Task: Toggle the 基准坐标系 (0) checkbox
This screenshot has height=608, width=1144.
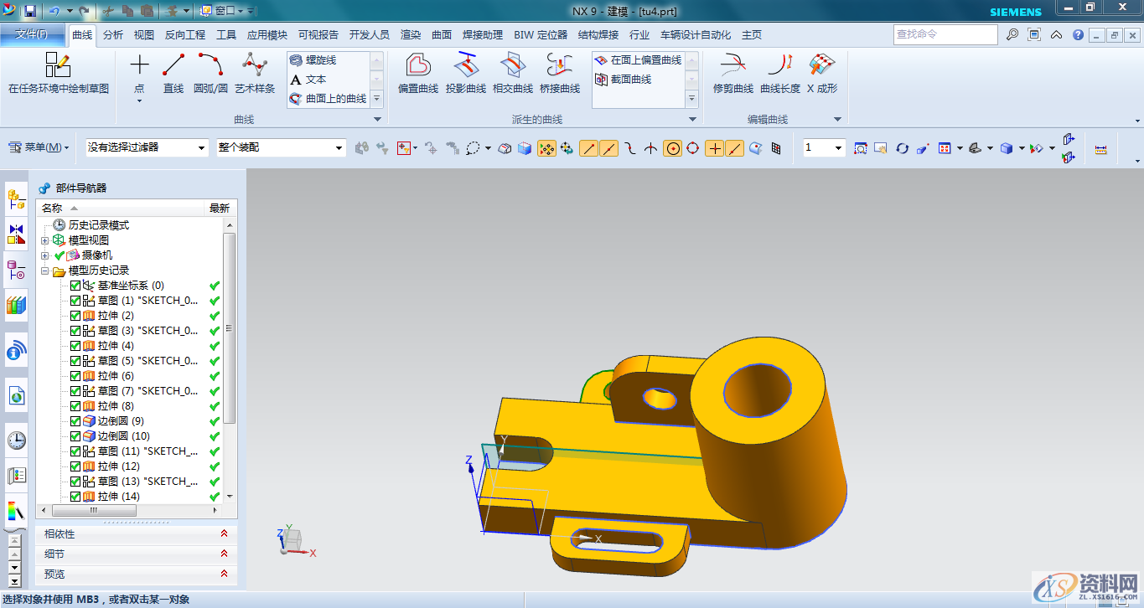Action: pos(75,286)
